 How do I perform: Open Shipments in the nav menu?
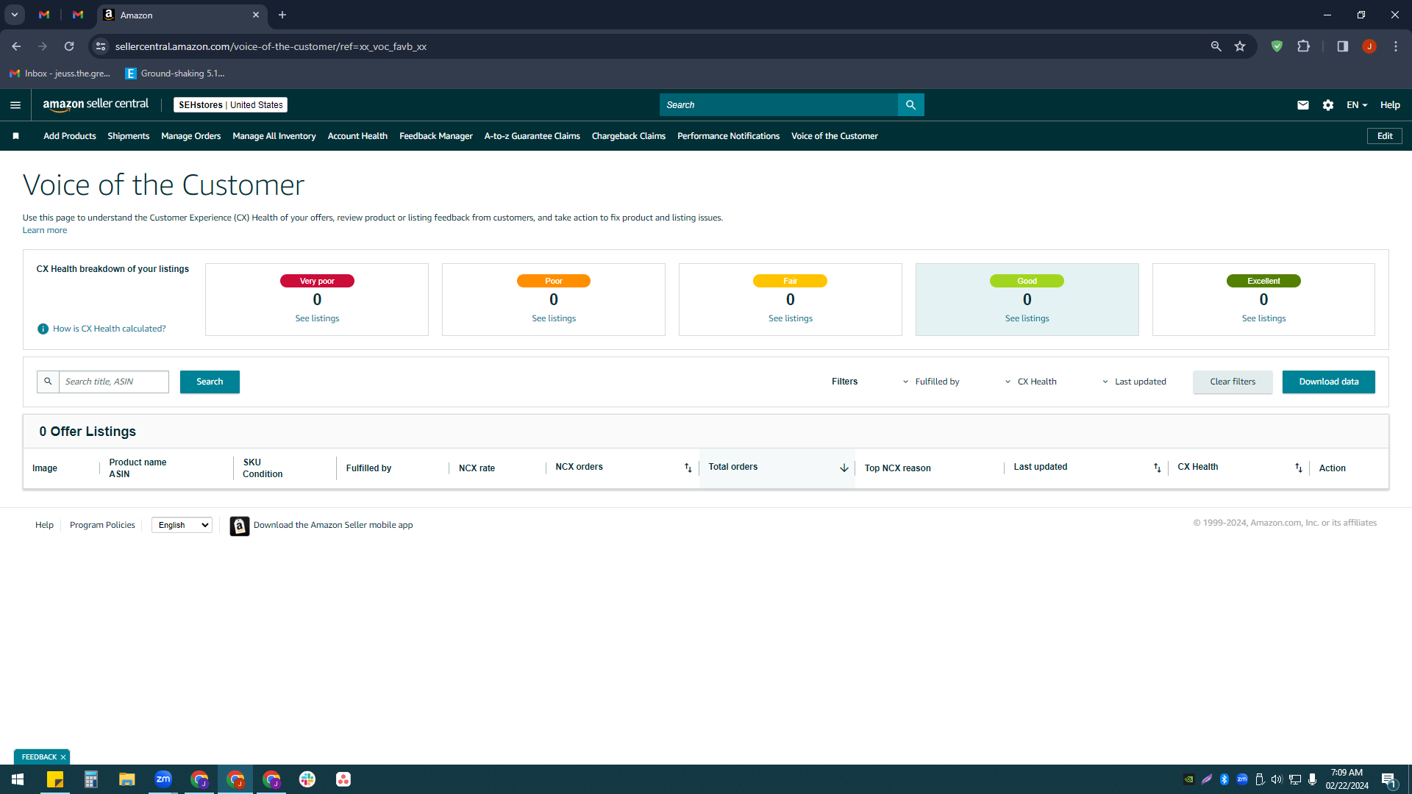tap(129, 136)
